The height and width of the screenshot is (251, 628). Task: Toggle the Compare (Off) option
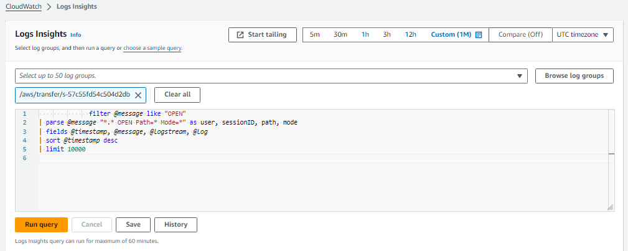click(x=520, y=35)
